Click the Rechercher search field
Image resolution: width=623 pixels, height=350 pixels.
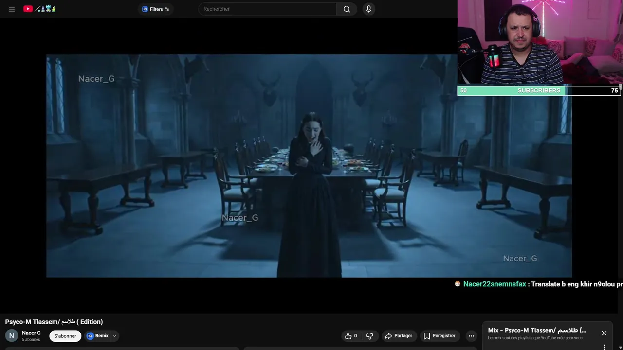pos(267,9)
